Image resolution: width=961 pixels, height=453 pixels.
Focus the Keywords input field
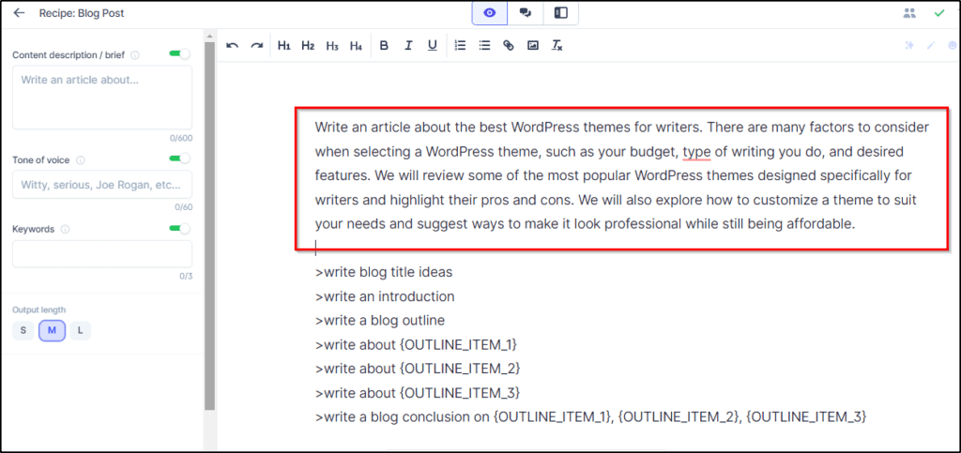pyautogui.click(x=102, y=254)
